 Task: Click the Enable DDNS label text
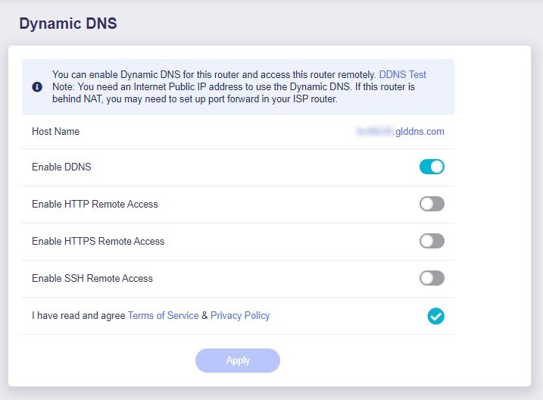pos(61,167)
